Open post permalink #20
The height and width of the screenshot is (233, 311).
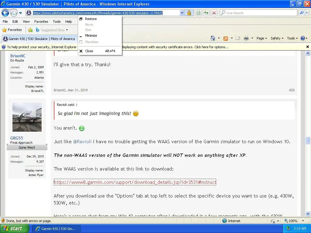[292, 90]
